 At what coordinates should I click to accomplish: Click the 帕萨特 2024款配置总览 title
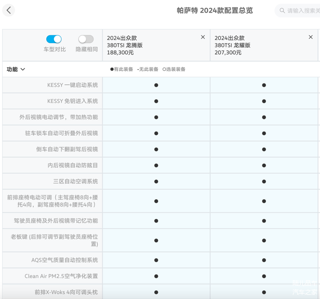point(215,10)
